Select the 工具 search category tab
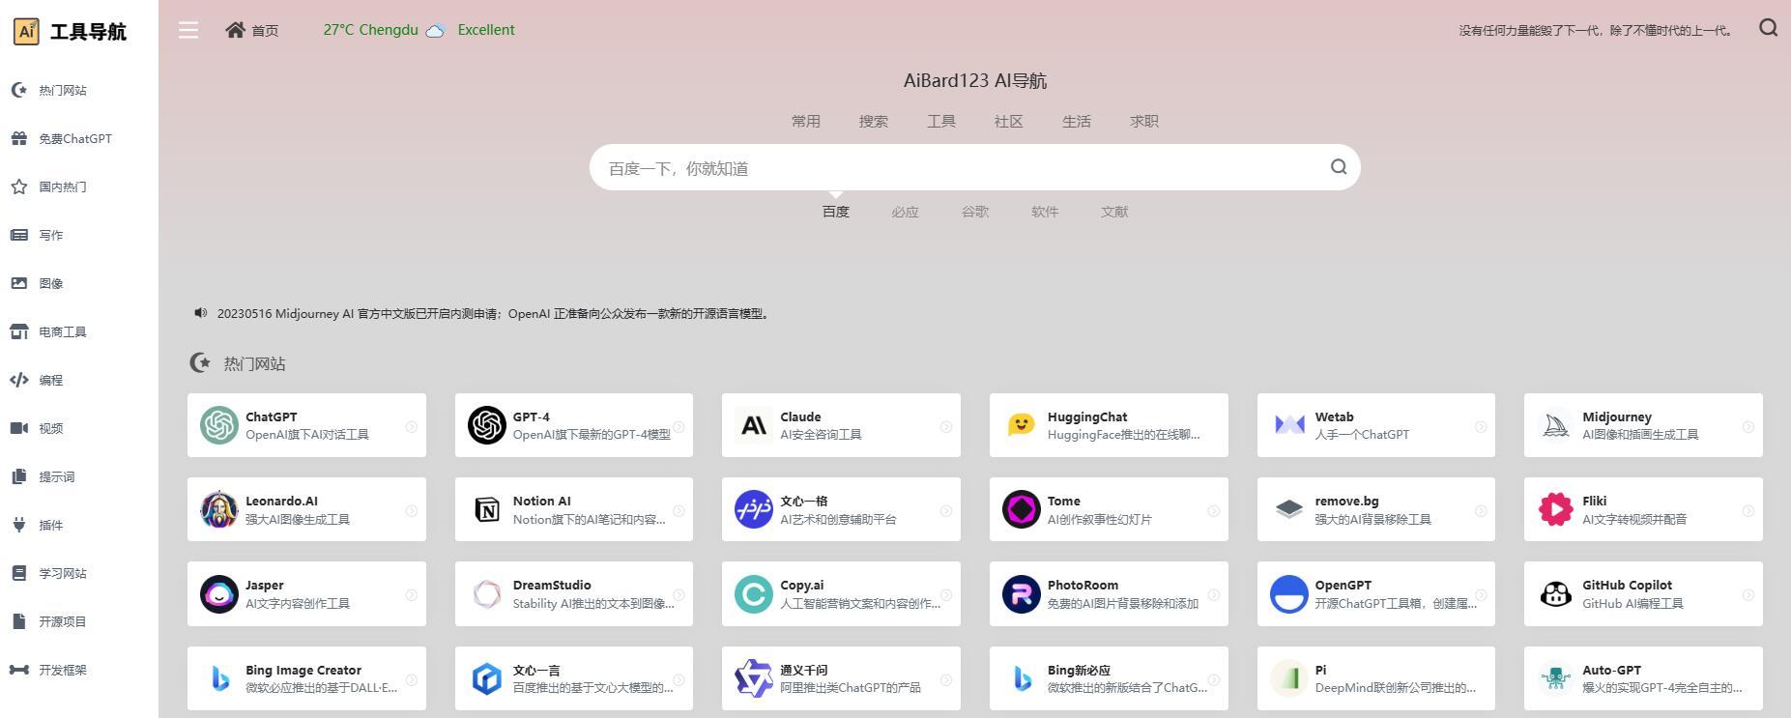This screenshot has height=718, width=1791. [941, 121]
